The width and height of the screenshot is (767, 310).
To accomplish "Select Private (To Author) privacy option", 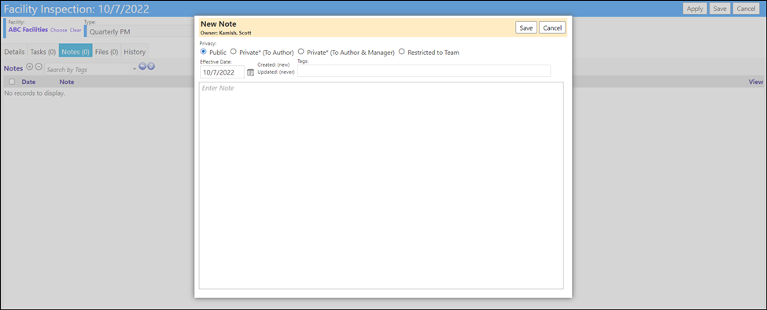I will (x=234, y=51).
